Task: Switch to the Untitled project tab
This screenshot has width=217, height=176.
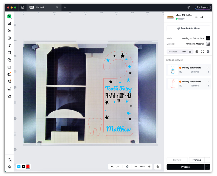Action: (40, 7)
